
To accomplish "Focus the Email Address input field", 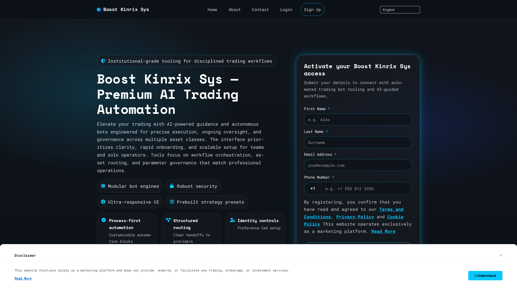I will [x=358, y=165].
